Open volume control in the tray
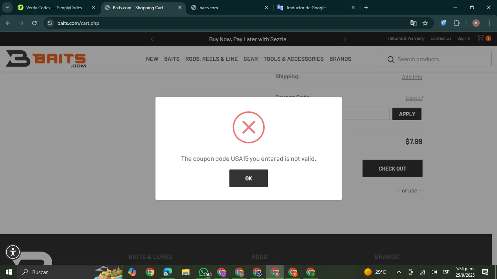 pos(434,272)
